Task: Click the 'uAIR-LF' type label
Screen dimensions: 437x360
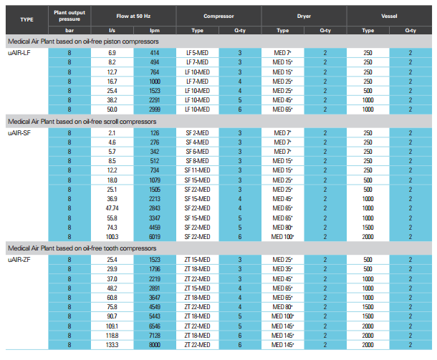Action: [x=19, y=53]
